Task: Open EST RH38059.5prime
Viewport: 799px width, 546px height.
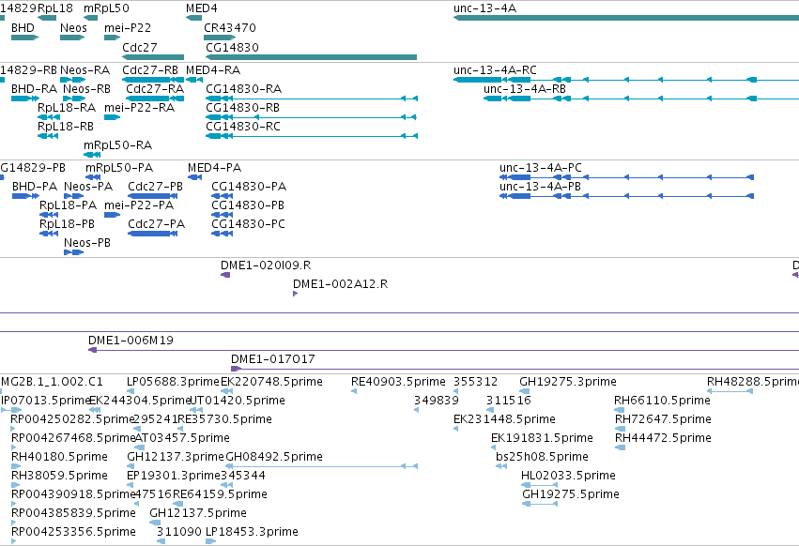Action: (x=16, y=485)
